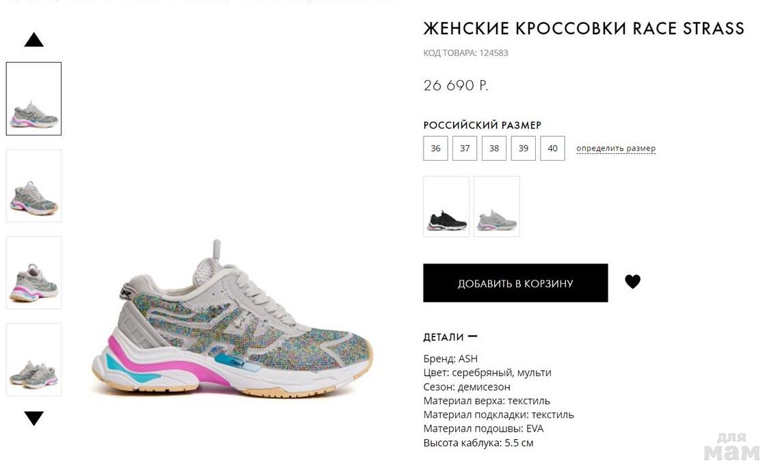The image size is (772, 472).
Task: Select Russian size 36
Action: click(x=436, y=148)
